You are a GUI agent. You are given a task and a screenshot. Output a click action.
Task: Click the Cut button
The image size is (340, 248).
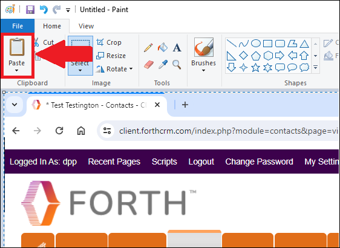[x=44, y=42]
